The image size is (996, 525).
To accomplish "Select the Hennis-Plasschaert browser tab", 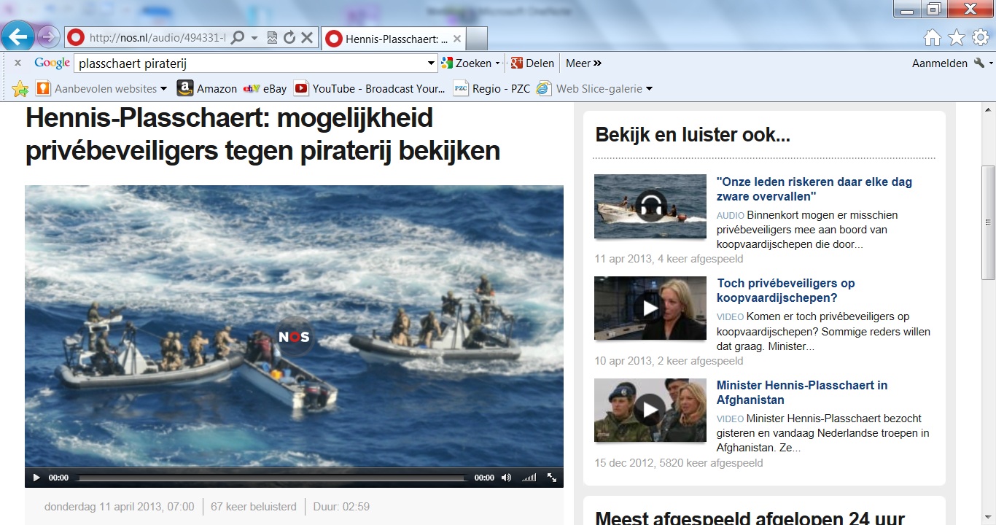I will [x=394, y=39].
